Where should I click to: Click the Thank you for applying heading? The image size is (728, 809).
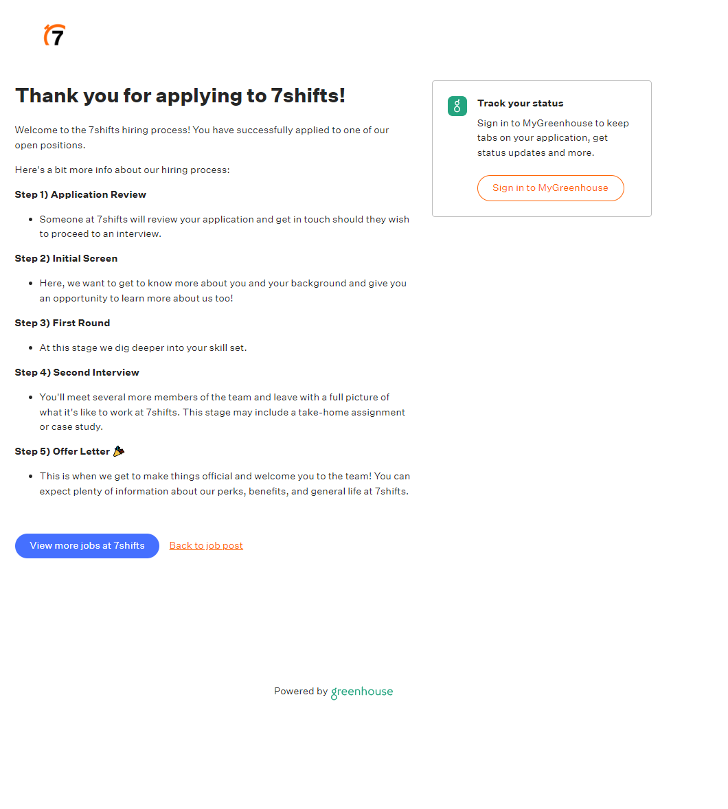pos(180,95)
